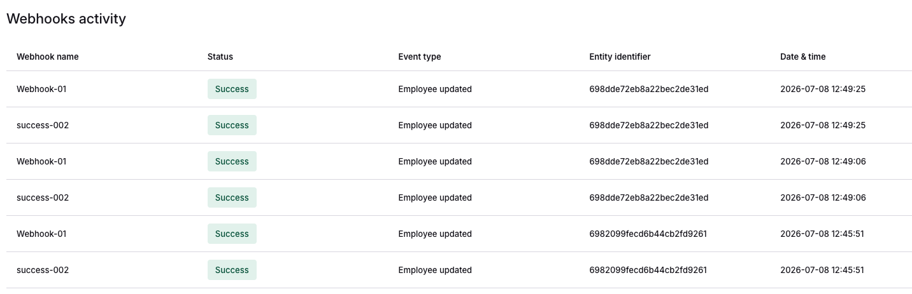The image size is (912, 294).
Task: Sort by the Date & time column header
Action: pyautogui.click(x=802, y=57)
